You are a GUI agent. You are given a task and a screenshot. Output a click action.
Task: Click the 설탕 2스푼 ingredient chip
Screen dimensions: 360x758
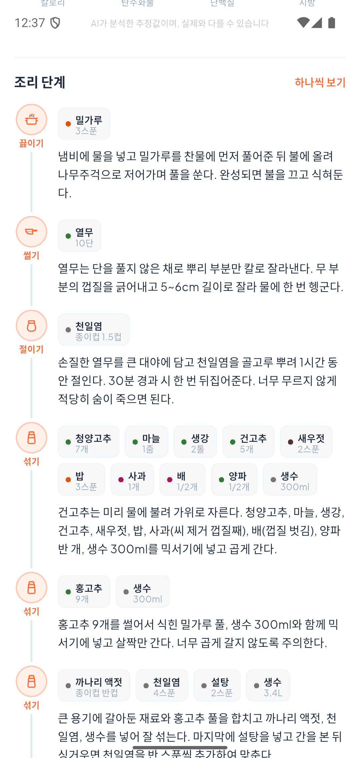point(217,685)
